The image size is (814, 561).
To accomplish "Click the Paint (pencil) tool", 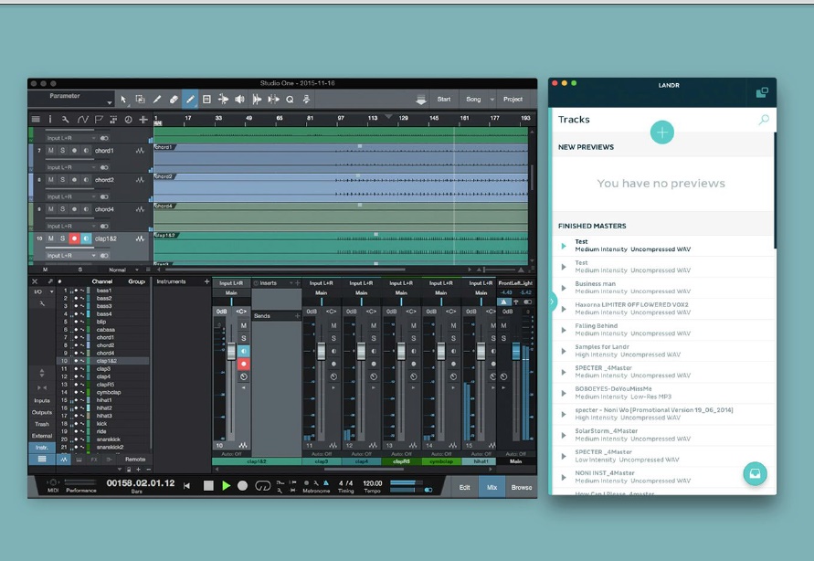I will (x=190, y=99).
